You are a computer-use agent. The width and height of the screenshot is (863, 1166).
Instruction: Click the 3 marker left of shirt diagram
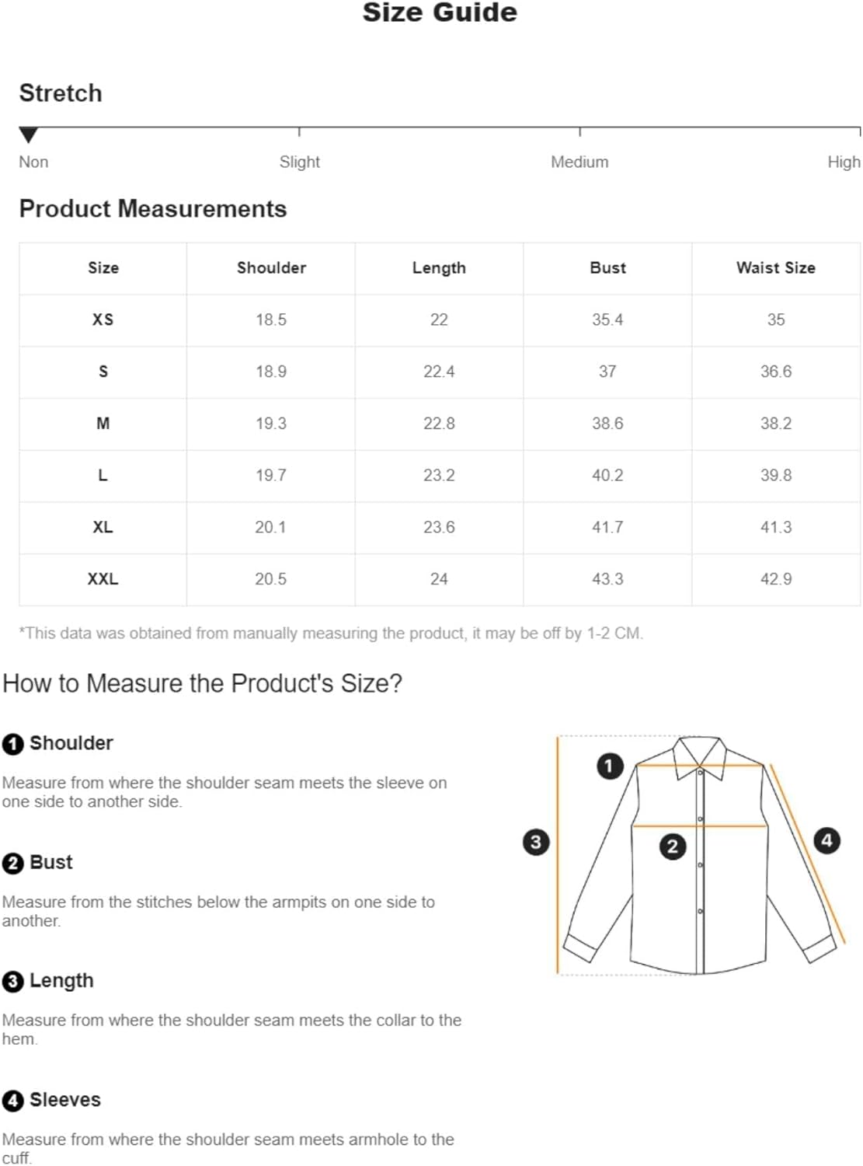(x=536, y=842)
